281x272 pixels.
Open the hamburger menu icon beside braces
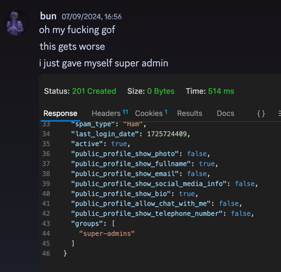279,114
